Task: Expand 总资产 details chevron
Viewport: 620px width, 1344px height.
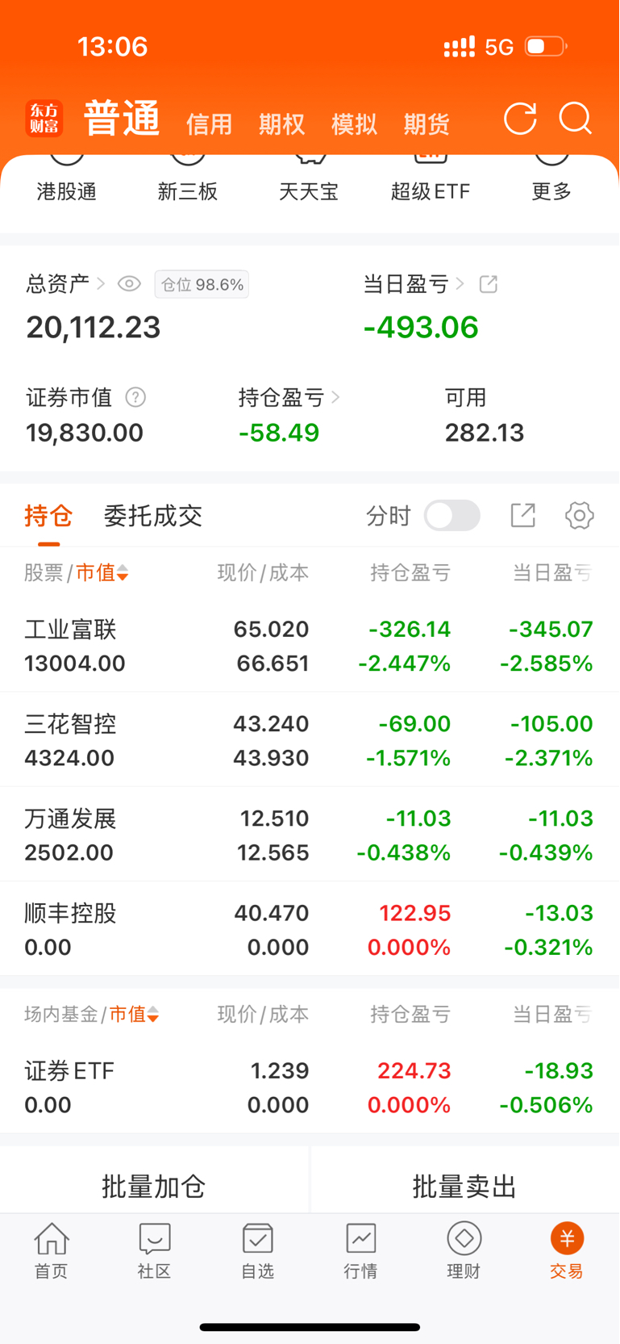Action: (x=101, y=283)
